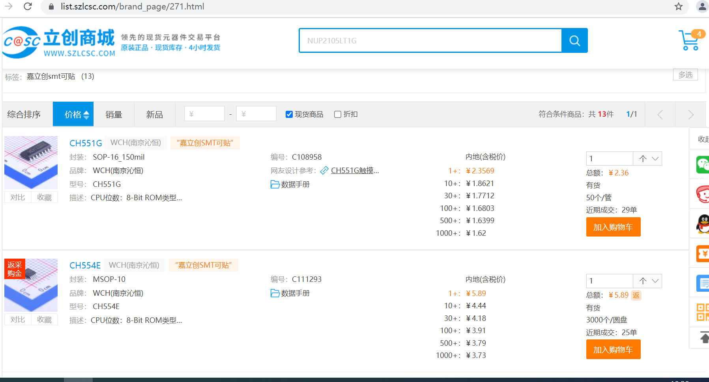Open QQ penguin contact icon
This screenshot has width=709, height=382.
(x=703, y=224)
